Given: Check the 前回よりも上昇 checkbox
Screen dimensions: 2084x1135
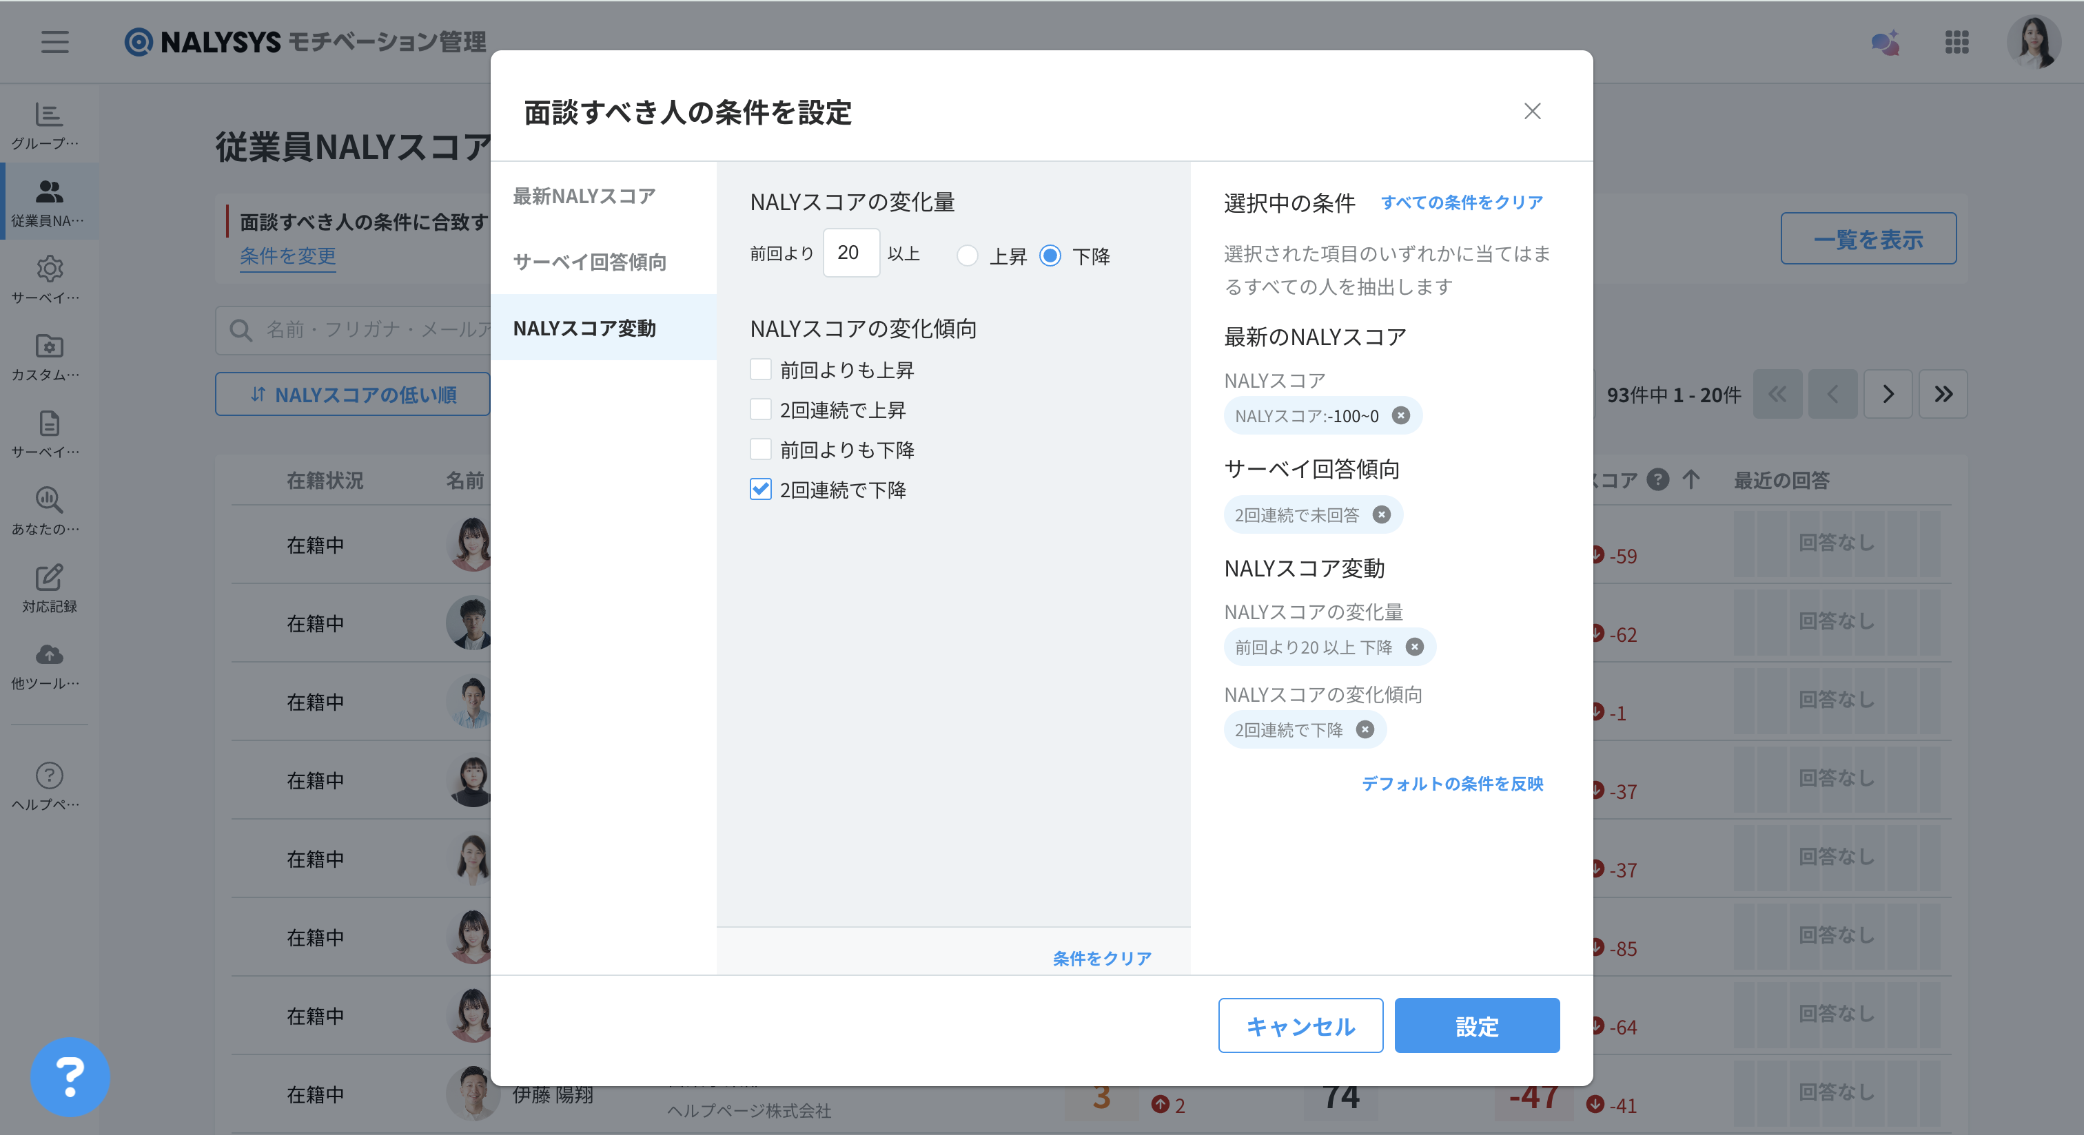Looking at the screenshot, I should (x=760, y=369).
